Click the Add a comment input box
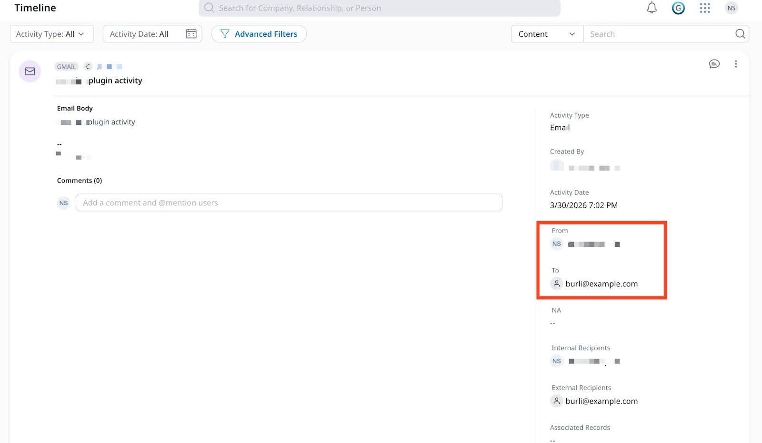Viewport: 762px width, 443px height. (289, 202)
